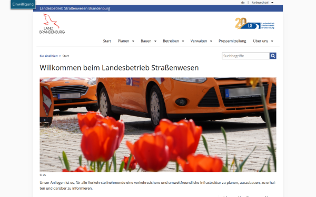
Task: Click the 'Unser Anliegen ist es' paragraph
Action: click(x=158, y=185)
